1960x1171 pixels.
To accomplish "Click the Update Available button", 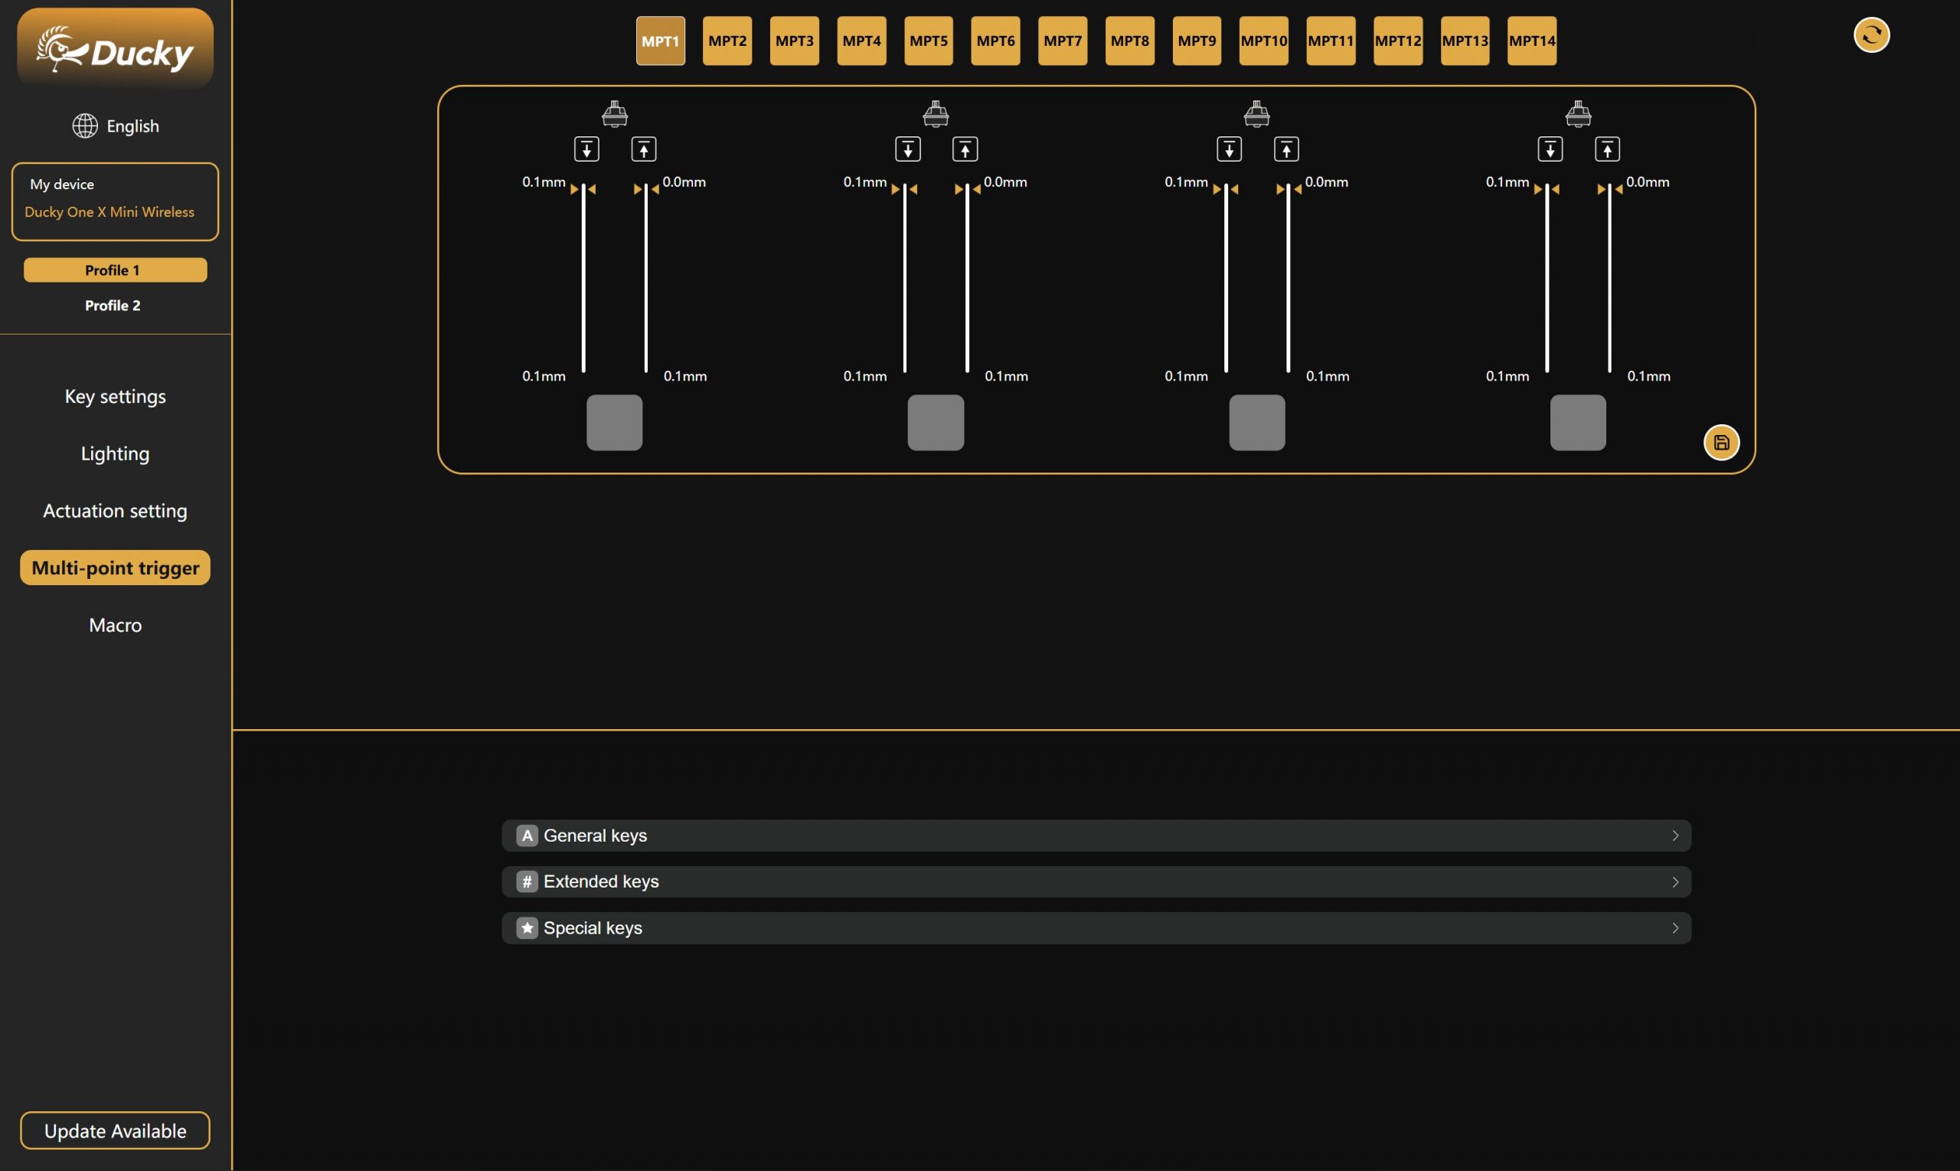I will [x=115, y=1130].
